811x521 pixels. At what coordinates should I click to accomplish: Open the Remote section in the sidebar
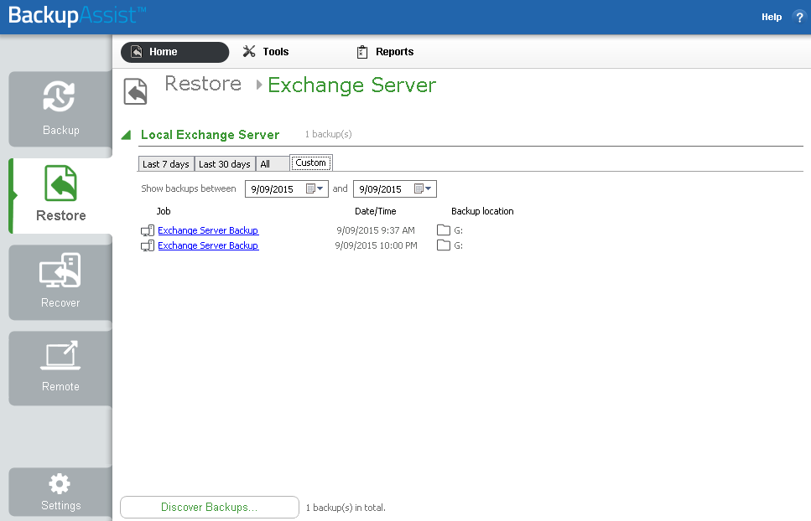(60, 368)
